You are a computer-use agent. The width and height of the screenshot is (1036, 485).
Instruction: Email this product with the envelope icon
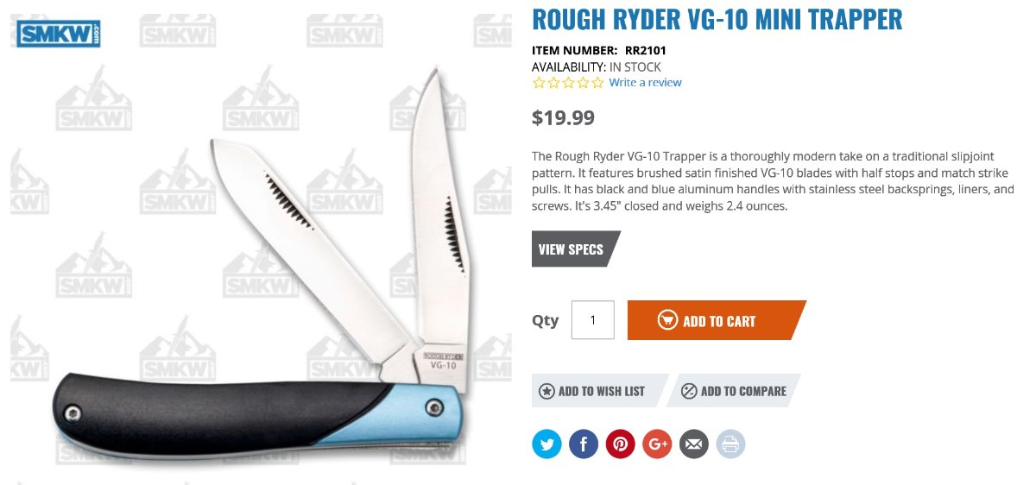(x=694, y=444)
